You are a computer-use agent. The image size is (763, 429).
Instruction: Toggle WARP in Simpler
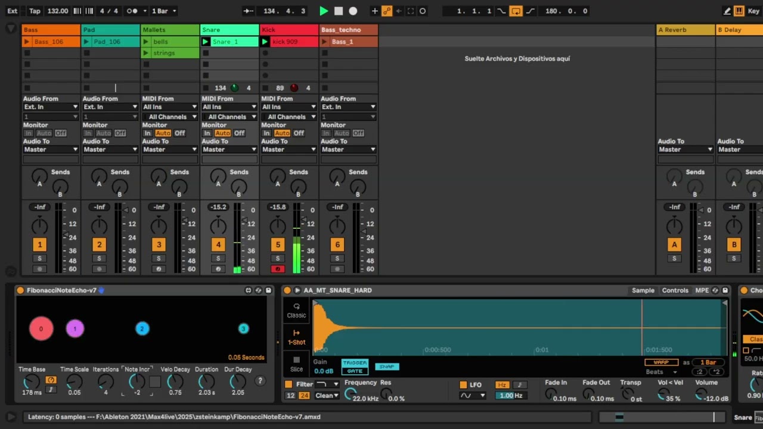[661, 362]
